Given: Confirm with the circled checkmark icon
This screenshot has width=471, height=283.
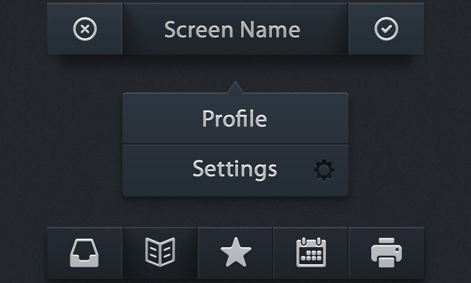Looking at the screenshot, I should (x=386, y=29).
